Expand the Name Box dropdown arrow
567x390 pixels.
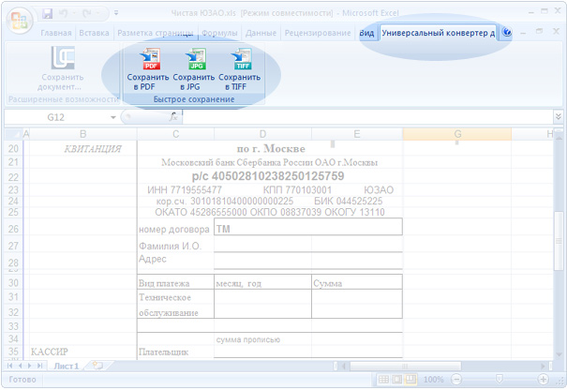point(112,117)
